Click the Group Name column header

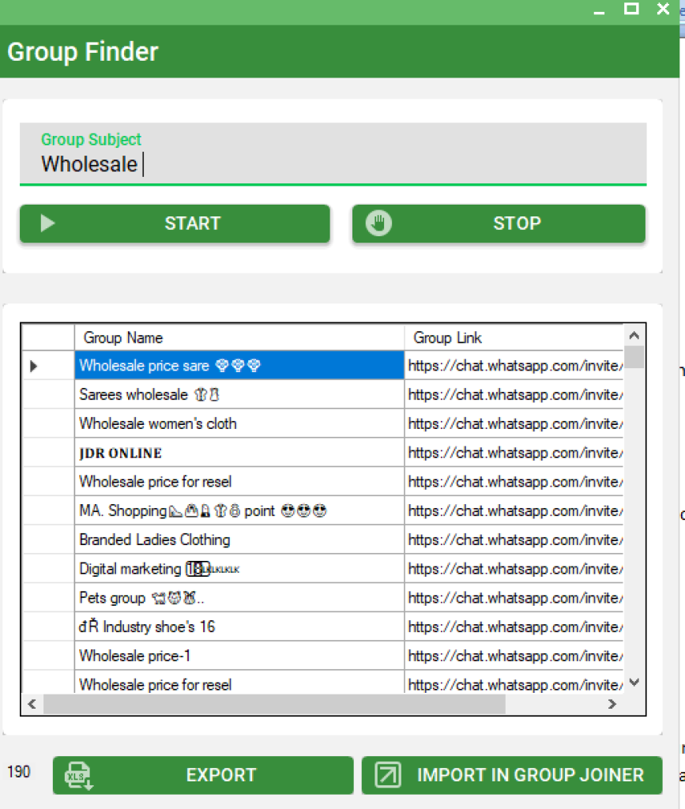tap(122, 337)
